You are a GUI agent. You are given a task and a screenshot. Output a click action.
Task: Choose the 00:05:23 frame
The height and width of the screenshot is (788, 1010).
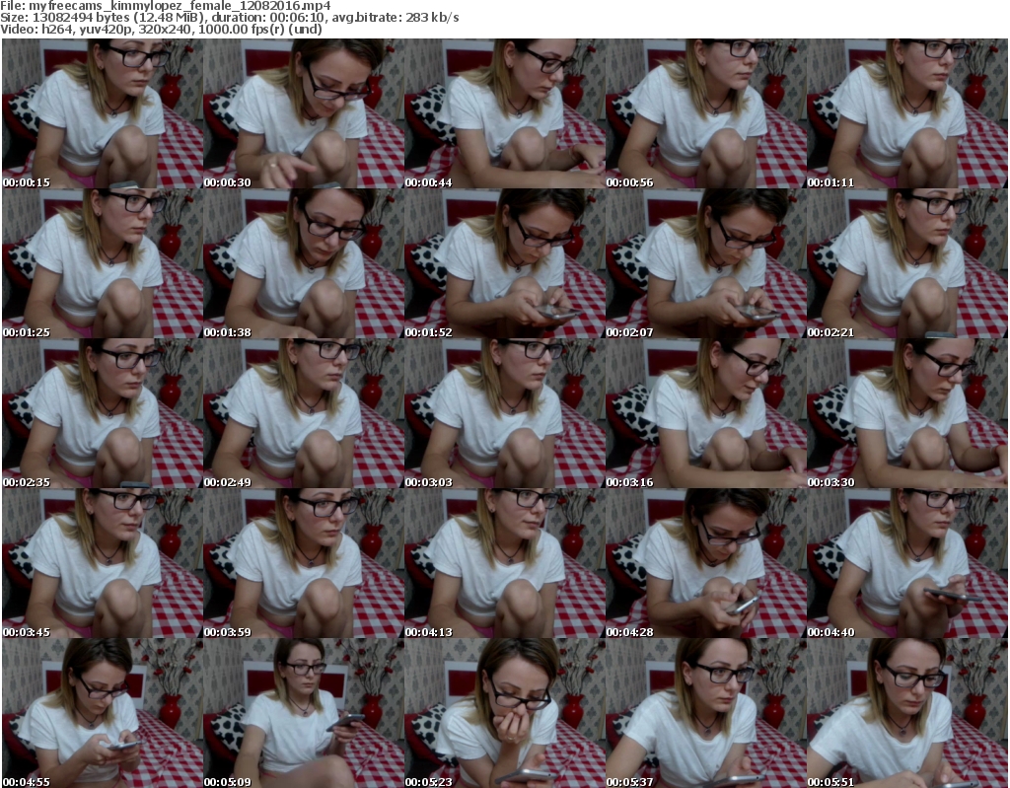click(505, 713)
